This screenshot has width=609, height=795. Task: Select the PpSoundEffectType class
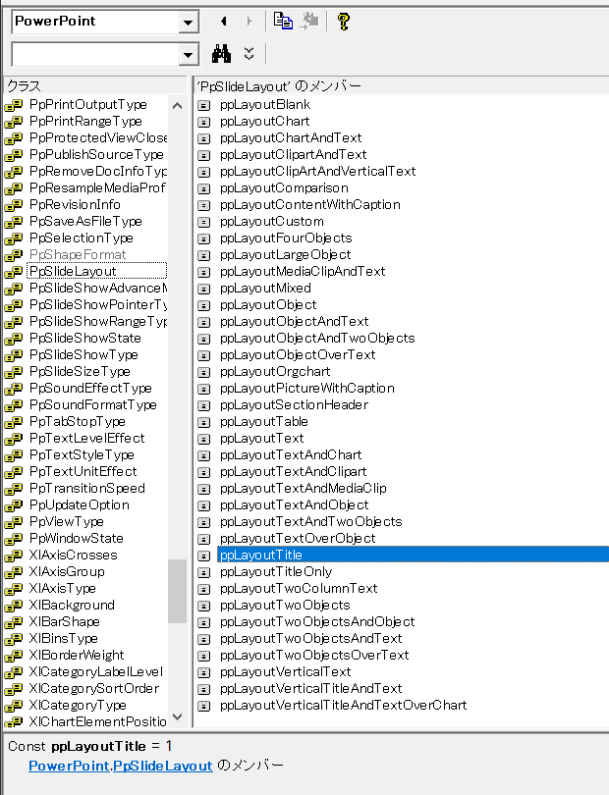(90, 389)
